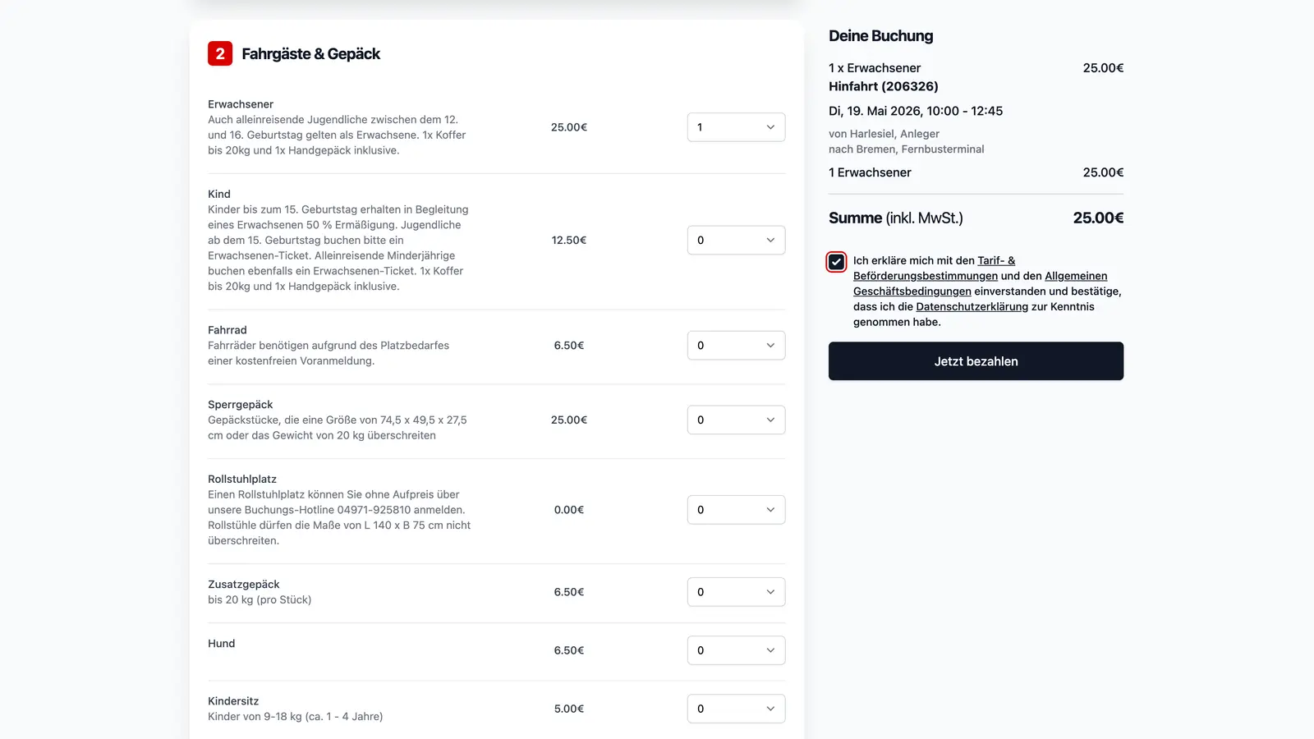
Task: Click the nach Bremen, Fernbusterminal text
Action: 907,149
